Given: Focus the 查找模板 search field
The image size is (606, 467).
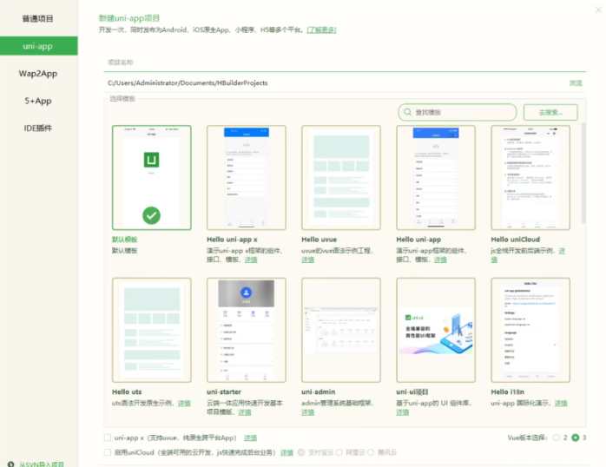Looking at the screenshot, I should [460, 112].
